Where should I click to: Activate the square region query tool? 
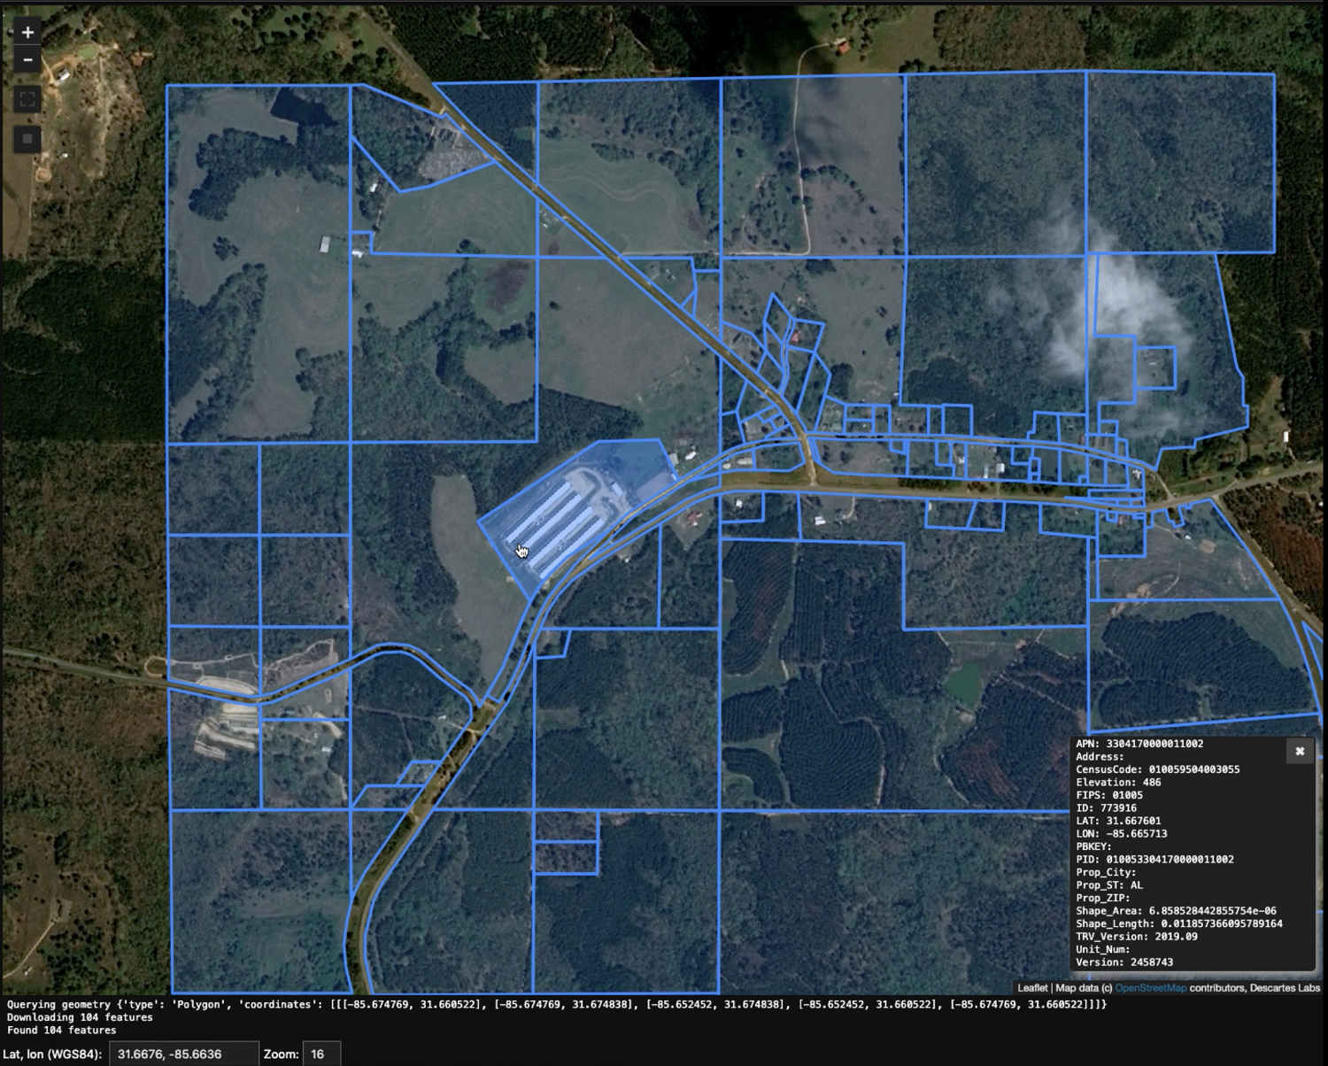click(x=26, y=138)
